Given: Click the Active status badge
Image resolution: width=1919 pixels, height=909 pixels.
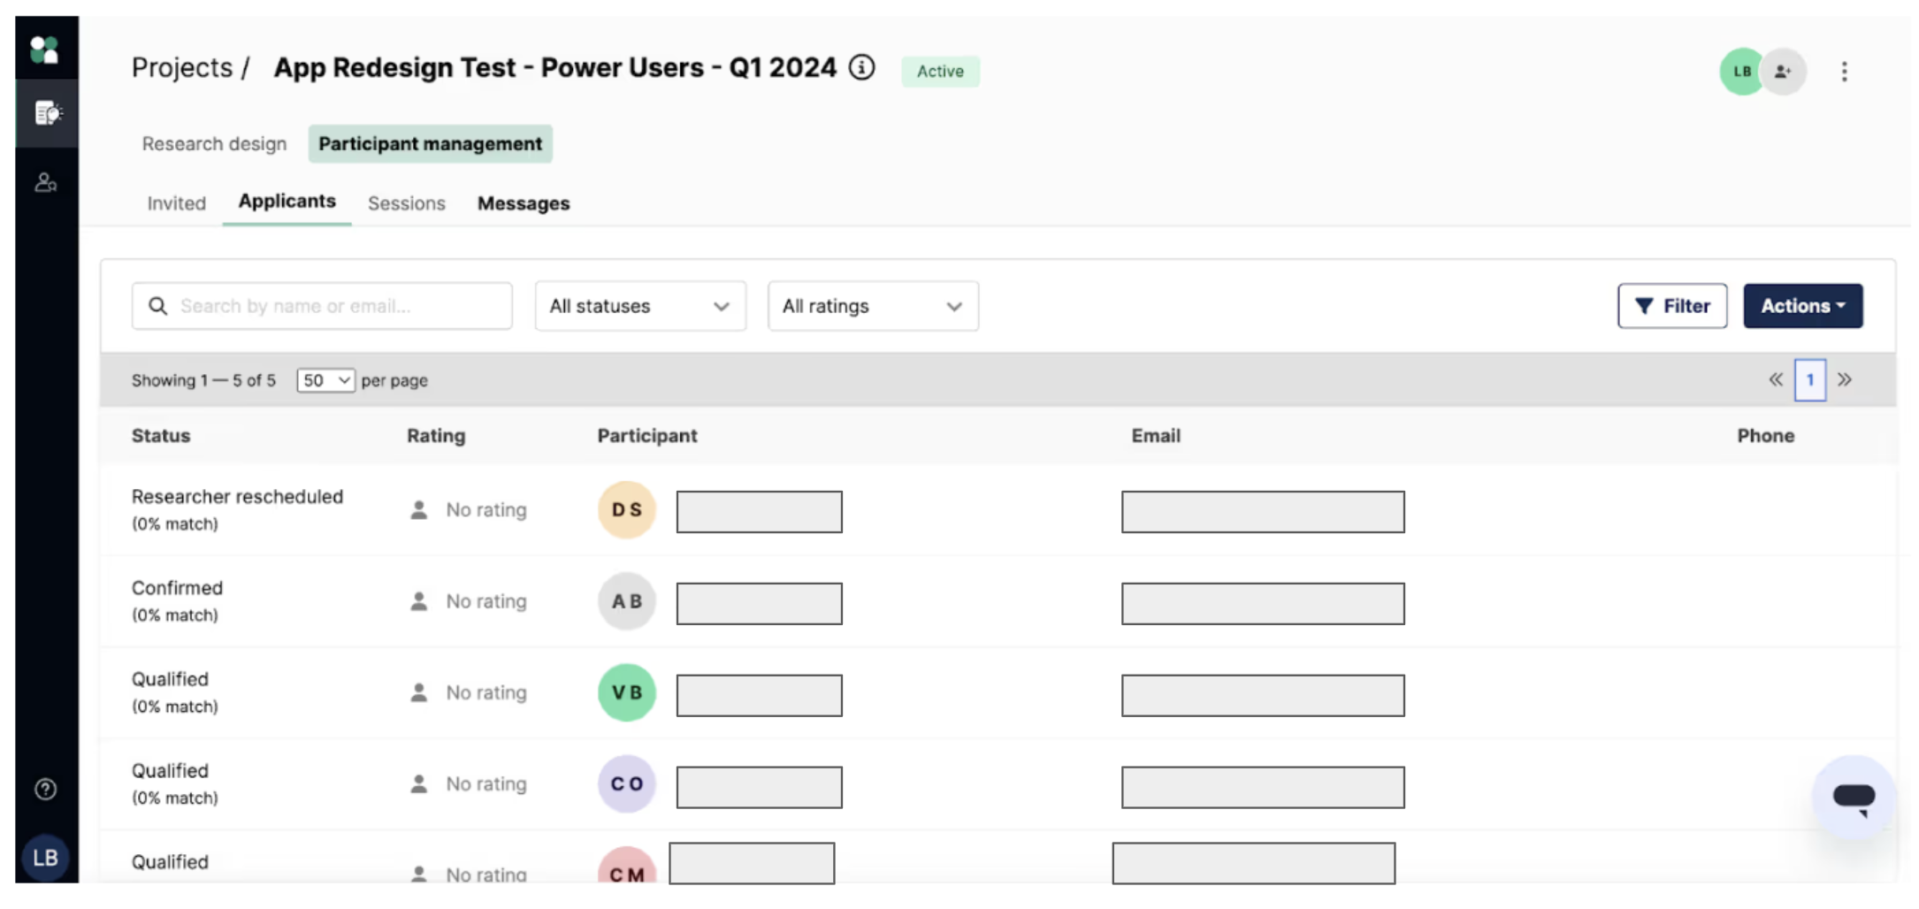Looking at the screenshot, I should [x=940, y=72].
